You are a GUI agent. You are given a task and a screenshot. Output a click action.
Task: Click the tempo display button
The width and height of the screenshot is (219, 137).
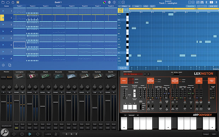click(48, 134)
